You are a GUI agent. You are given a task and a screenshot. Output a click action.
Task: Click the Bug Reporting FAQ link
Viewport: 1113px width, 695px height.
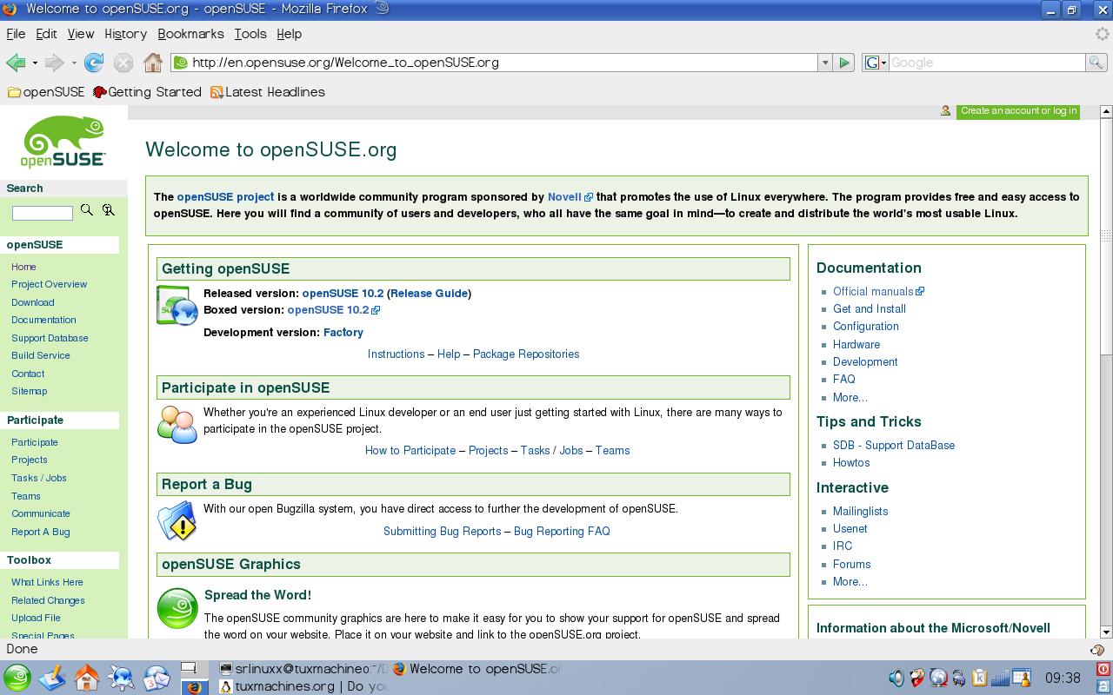562,532
